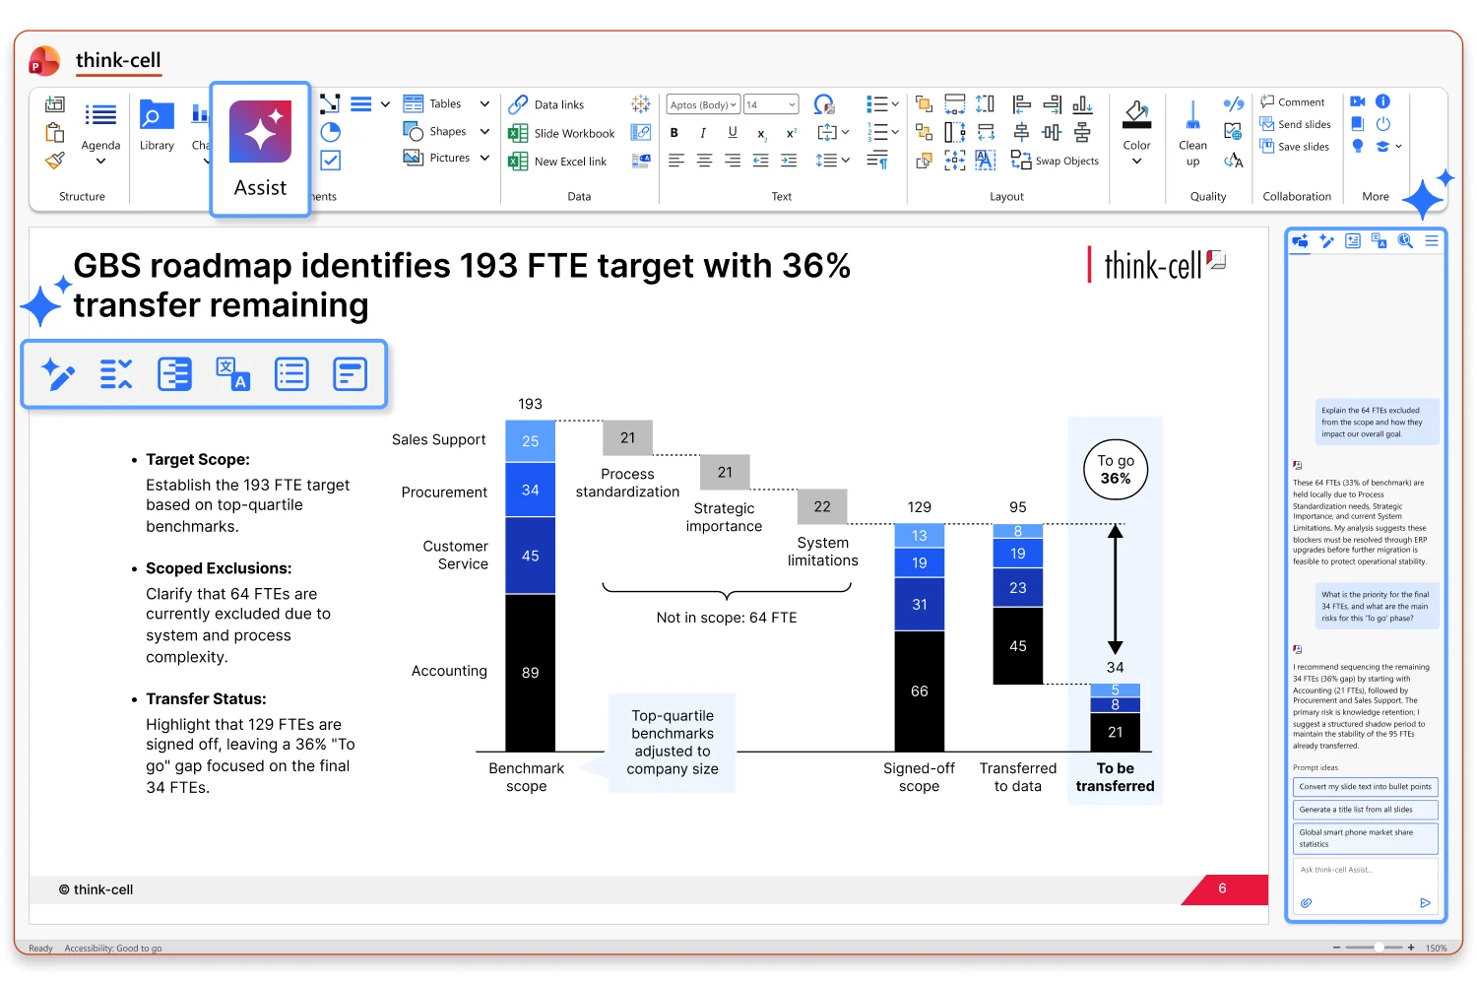Click the power icon in More group
The height and width of the screenshot is (985, 1477).
pos(1382,124)
